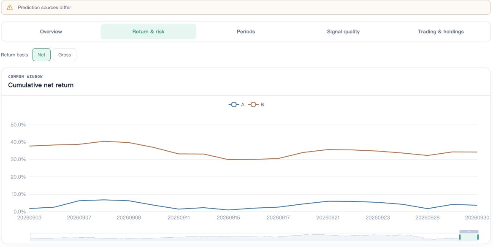Image resolution: width=493 pixels, height=247 pixels.
Task: Click the warning triangle icon
Action: 10,7
